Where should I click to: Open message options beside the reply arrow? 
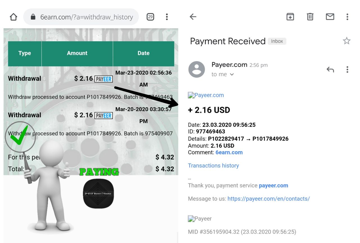347,69
